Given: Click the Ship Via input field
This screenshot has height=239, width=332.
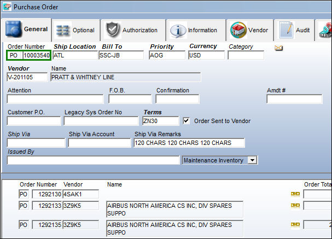Looking at the screenshot, I should pos(36,143).
